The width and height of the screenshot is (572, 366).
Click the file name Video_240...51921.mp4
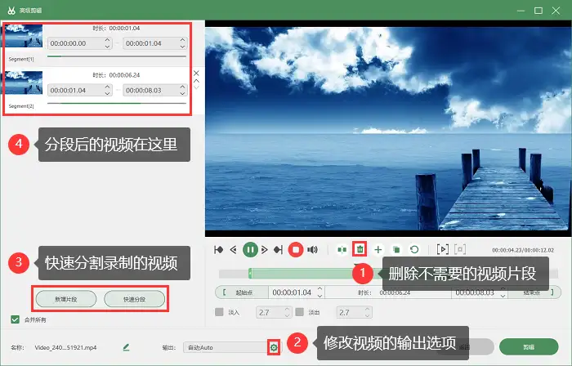click(x=65, y=348)
